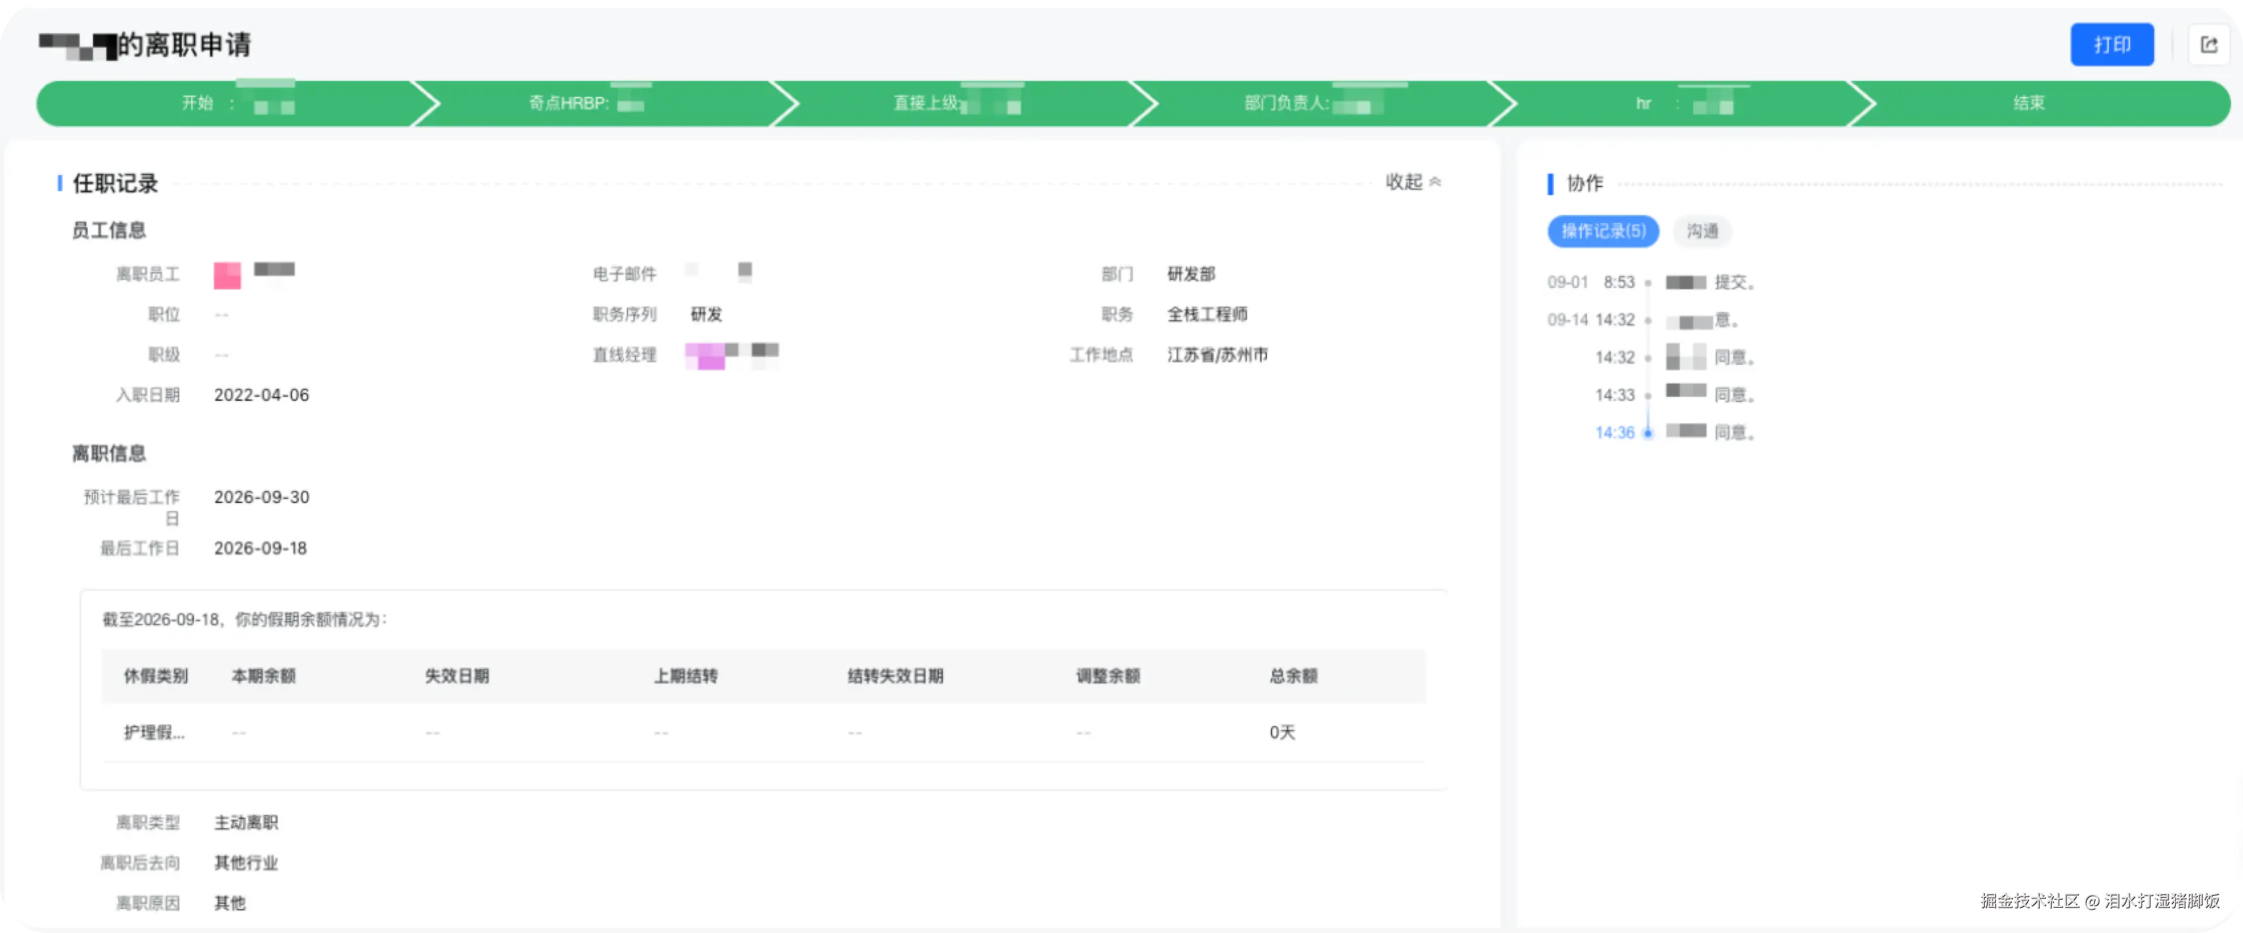
Task: Click the 离职原因 value 其他
Action: tap(230, 903)
